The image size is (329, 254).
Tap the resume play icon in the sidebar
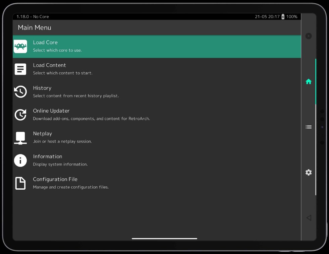(308, 36)
